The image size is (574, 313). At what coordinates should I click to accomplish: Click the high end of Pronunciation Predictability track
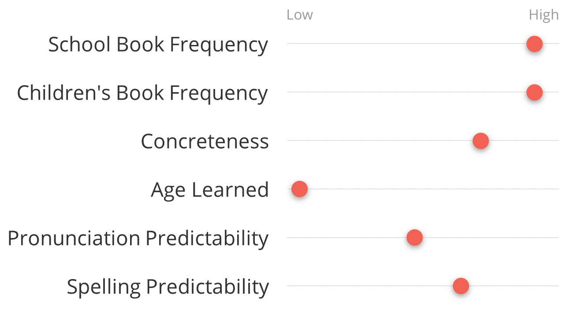(x=557, y=238)
